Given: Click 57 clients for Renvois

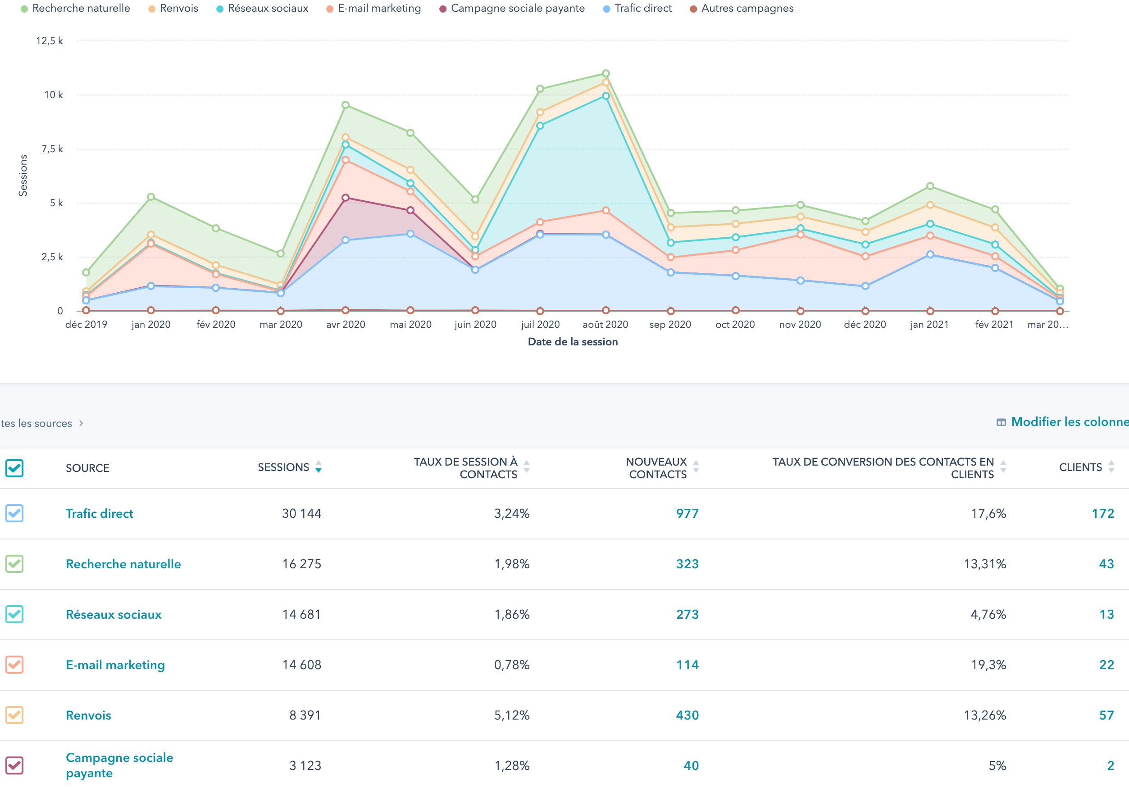Looking at the screenshot, I should pos(1107,715).
